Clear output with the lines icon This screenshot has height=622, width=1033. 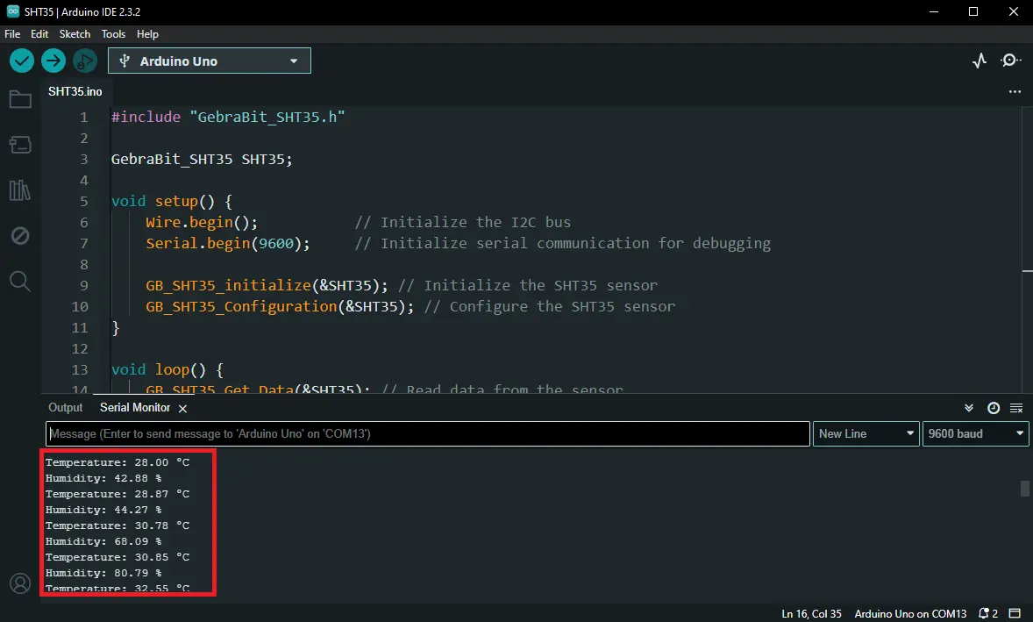tap(1016, 409)
